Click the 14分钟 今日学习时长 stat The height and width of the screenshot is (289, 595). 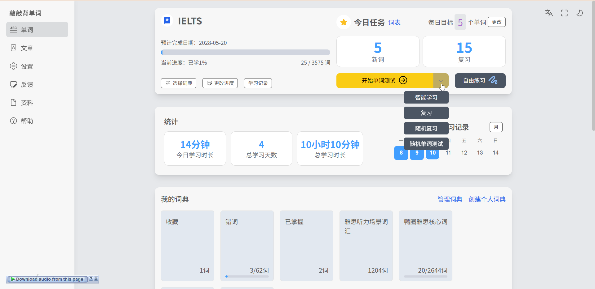coord(195,149)
